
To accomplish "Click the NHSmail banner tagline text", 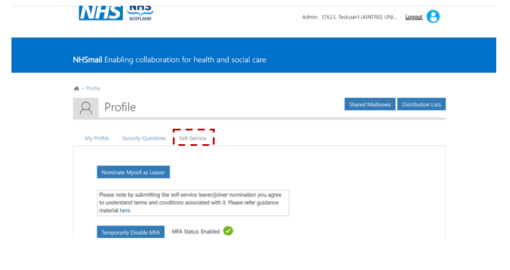I will click(x=169, y=60).
